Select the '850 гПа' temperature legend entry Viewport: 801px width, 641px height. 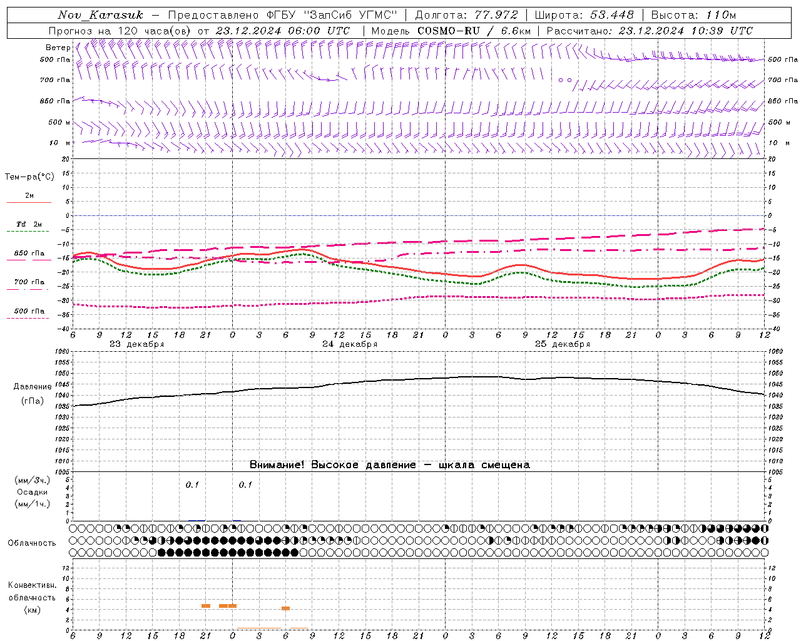[x=29, y=254]
